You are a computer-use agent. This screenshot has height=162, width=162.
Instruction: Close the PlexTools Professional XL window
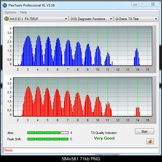pos(153,4)
